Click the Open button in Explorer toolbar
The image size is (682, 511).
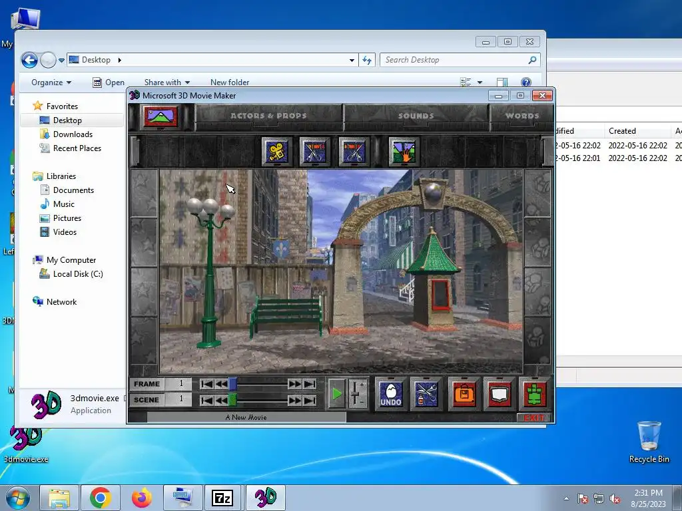coord(109,82)
